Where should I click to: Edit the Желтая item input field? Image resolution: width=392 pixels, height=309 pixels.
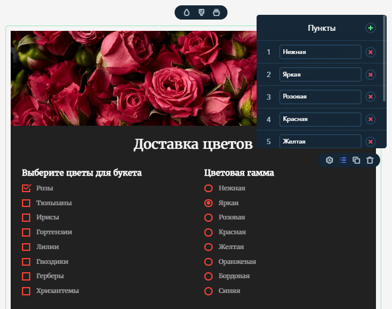(x=320, y=141)
